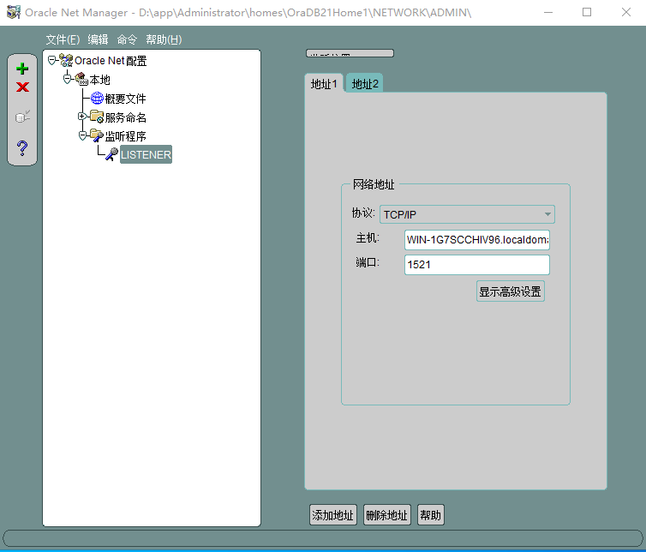The image size is (646, 552).
Task: Collapse the 本地 tree node
Action: coord(67,78)
